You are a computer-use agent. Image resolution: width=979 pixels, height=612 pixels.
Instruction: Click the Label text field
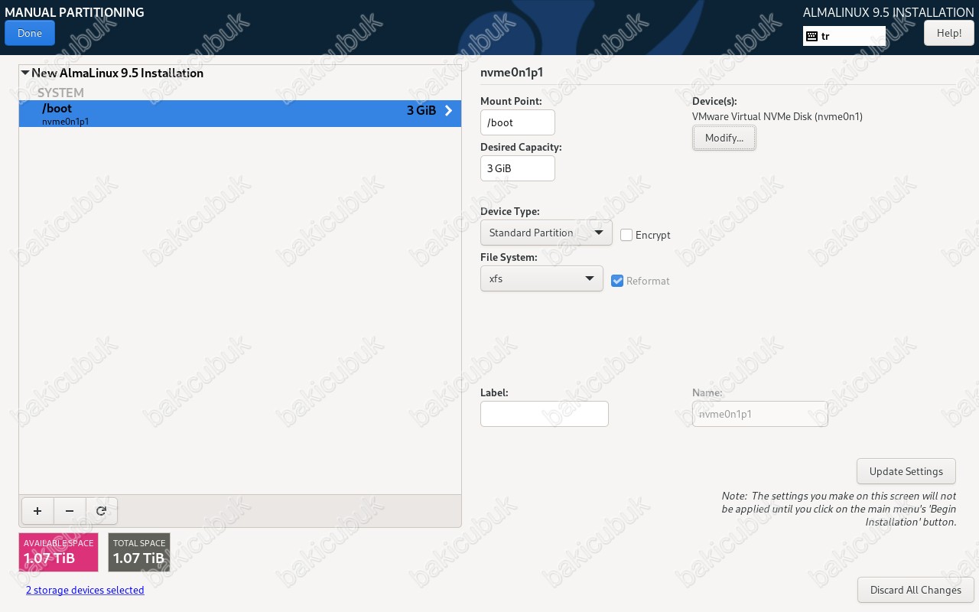tap(545, 414)
